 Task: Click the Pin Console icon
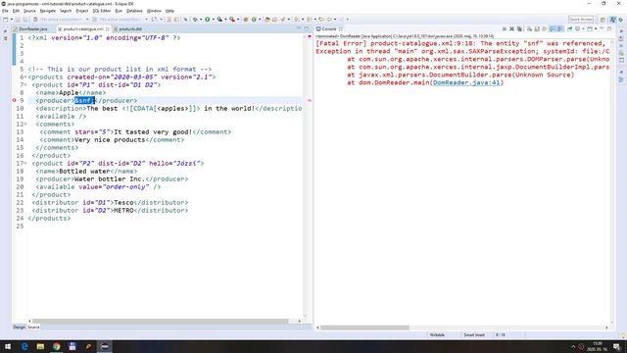[570, 28]
